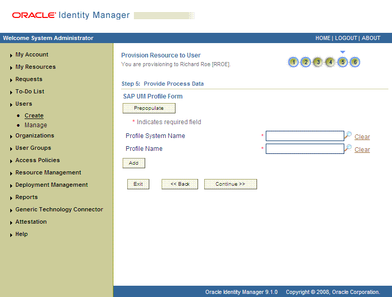
Task: Focus the Profile Name input
Action: (305, 149)
